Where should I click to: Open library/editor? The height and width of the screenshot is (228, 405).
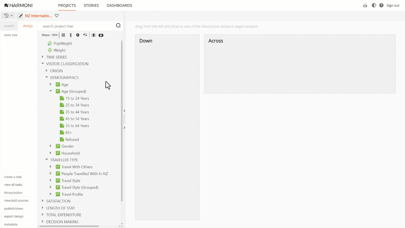[x=13, y=193]
